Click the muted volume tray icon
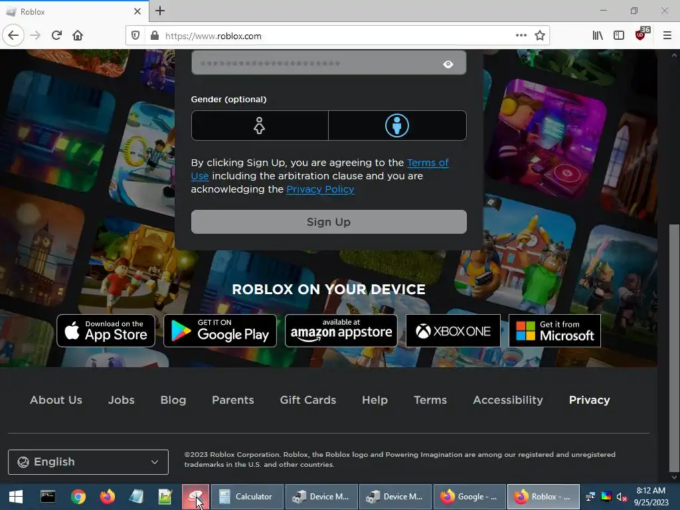This screenshot has width=680, height=510. (622, 497)
